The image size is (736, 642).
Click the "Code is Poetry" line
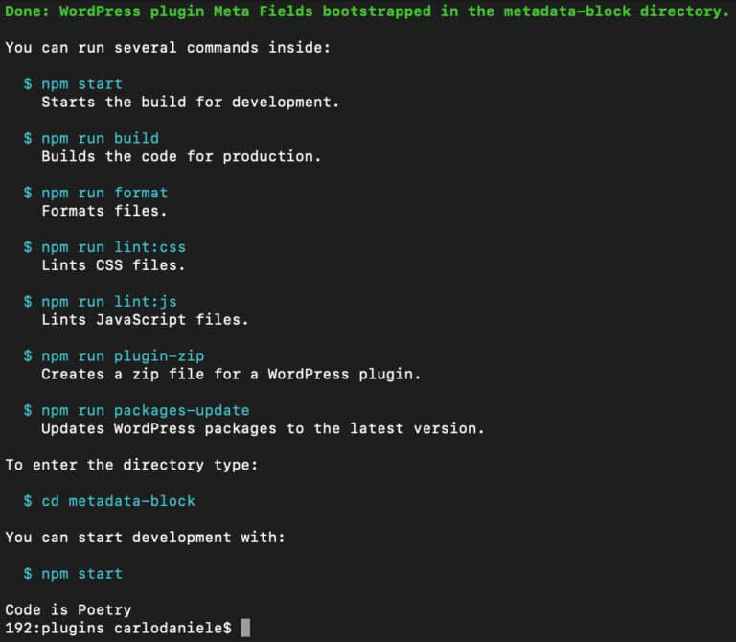click(x=68, y=609)
